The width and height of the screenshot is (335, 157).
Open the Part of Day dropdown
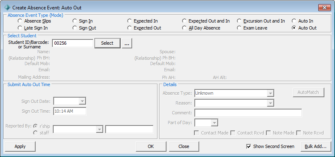click(x=214, y=123)
